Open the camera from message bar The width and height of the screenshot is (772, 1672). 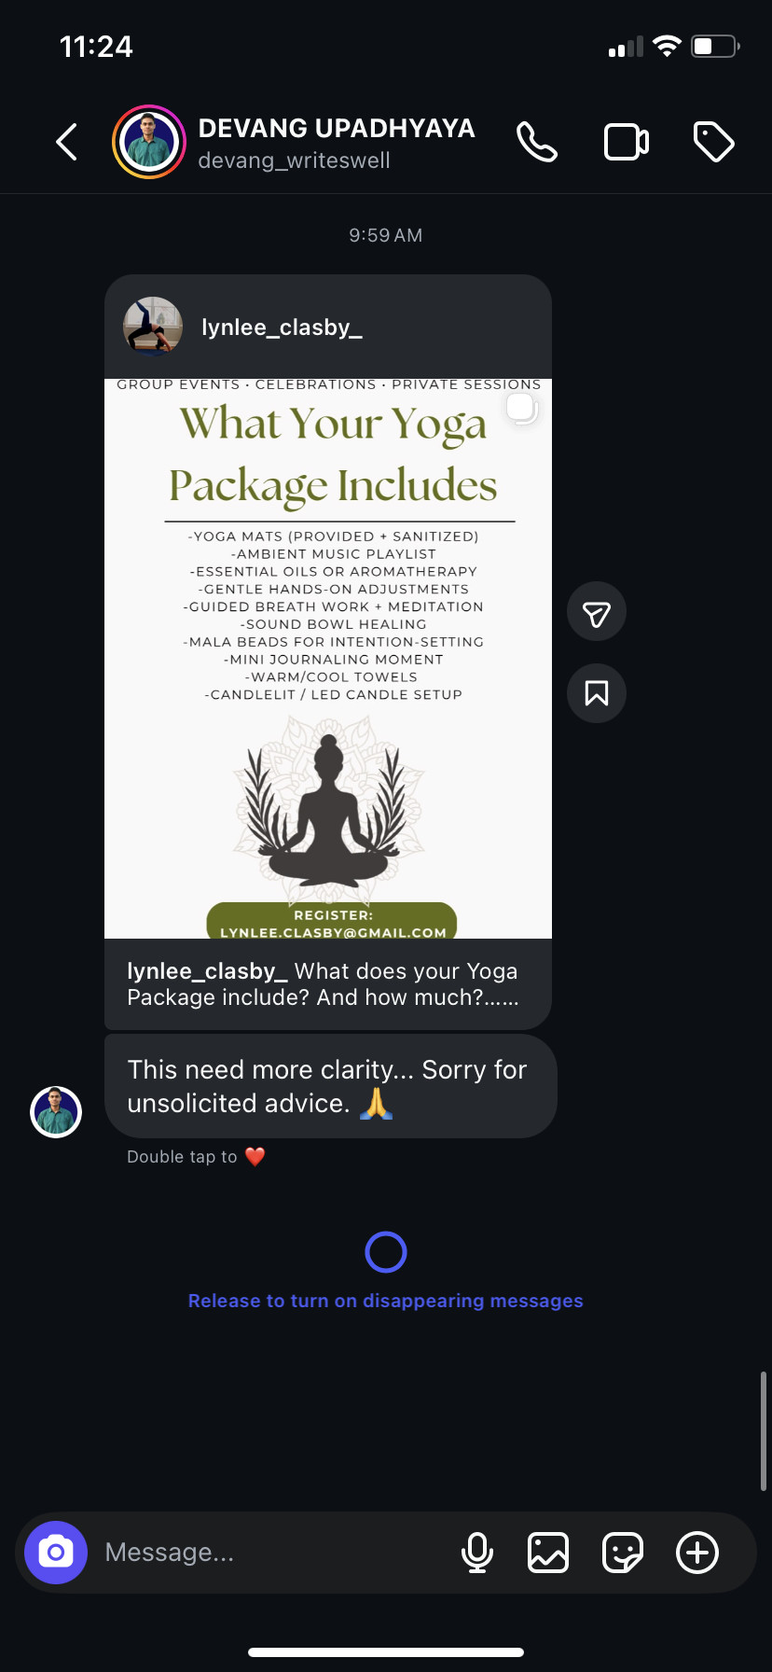click(x=56, y=1553)
